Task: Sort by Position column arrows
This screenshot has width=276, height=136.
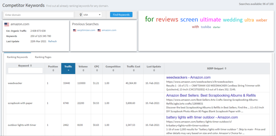Action: tap(53, 70)
